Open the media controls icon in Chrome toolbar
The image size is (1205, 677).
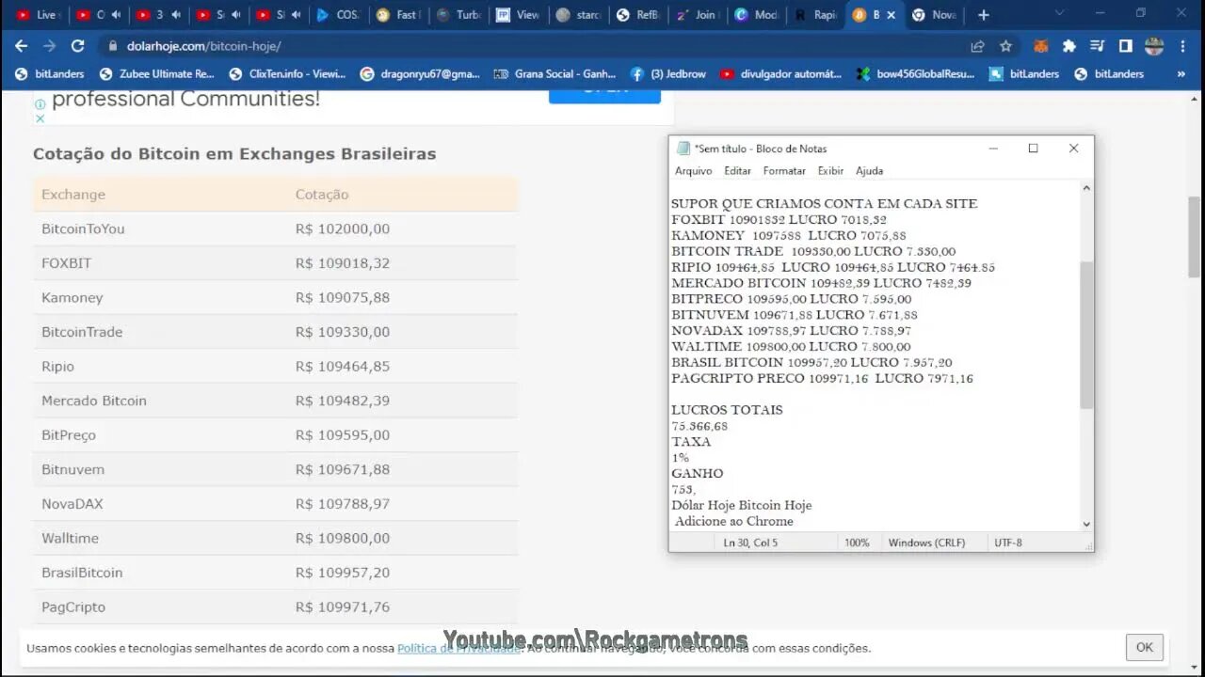pyautogui.click(x=1097, y=46)
